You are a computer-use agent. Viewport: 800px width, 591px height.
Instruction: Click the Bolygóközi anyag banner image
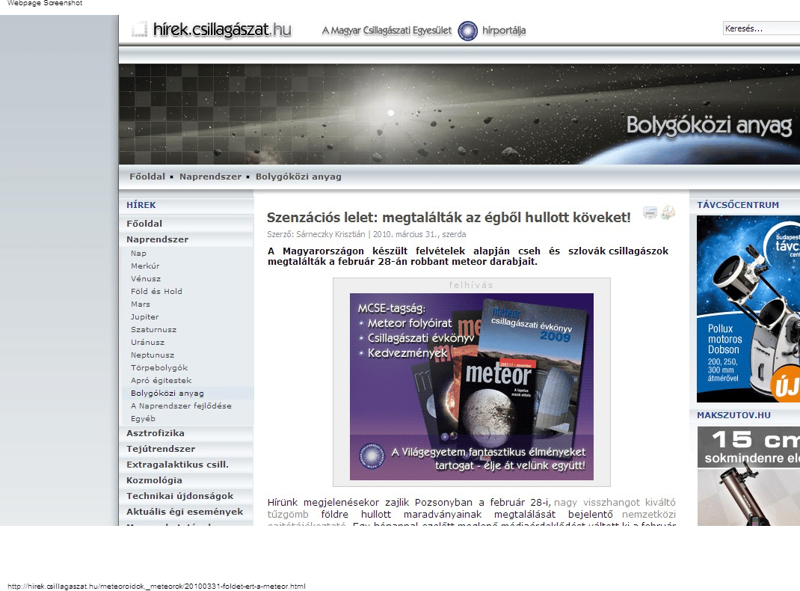pos(459,114)
